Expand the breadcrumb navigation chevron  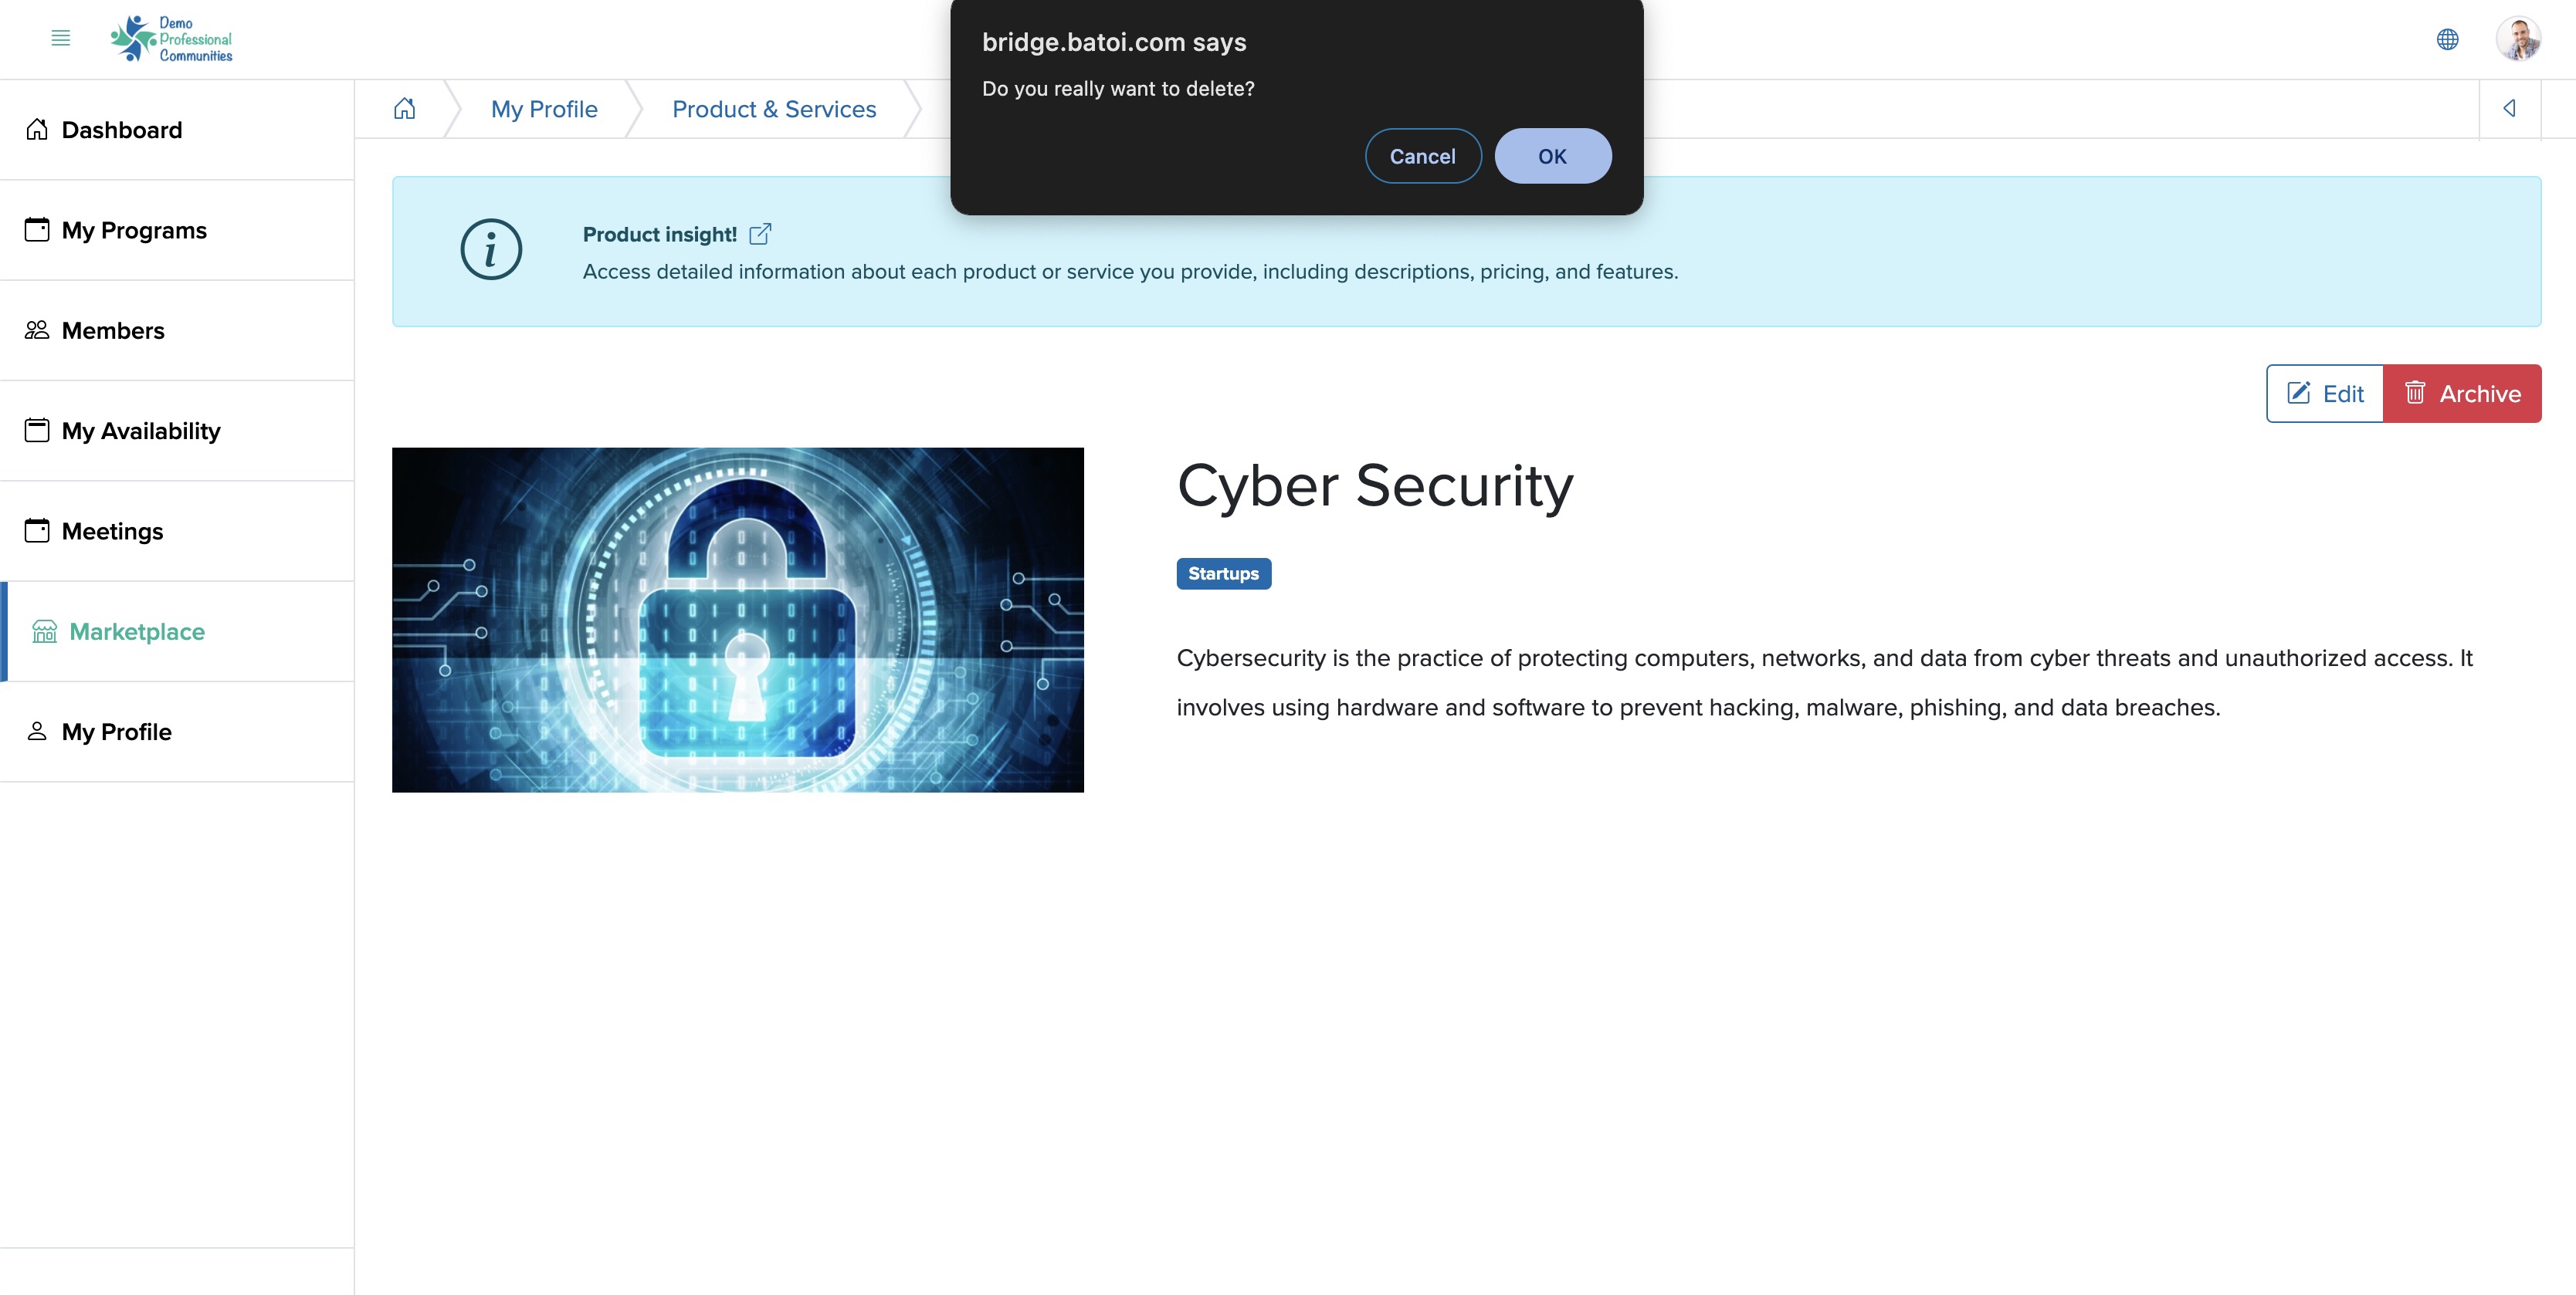(2510, 107)
